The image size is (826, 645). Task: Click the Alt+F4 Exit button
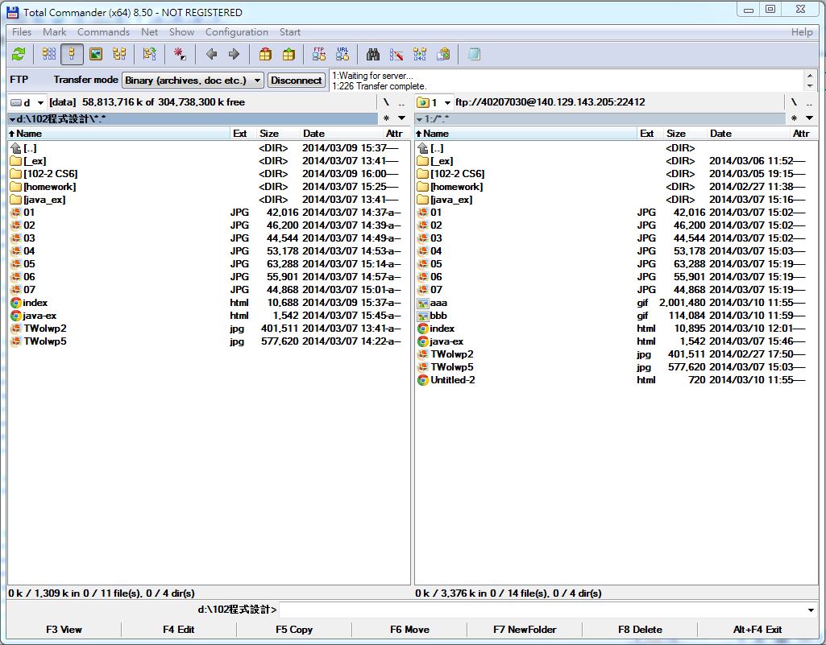click(x=757, y=630)
